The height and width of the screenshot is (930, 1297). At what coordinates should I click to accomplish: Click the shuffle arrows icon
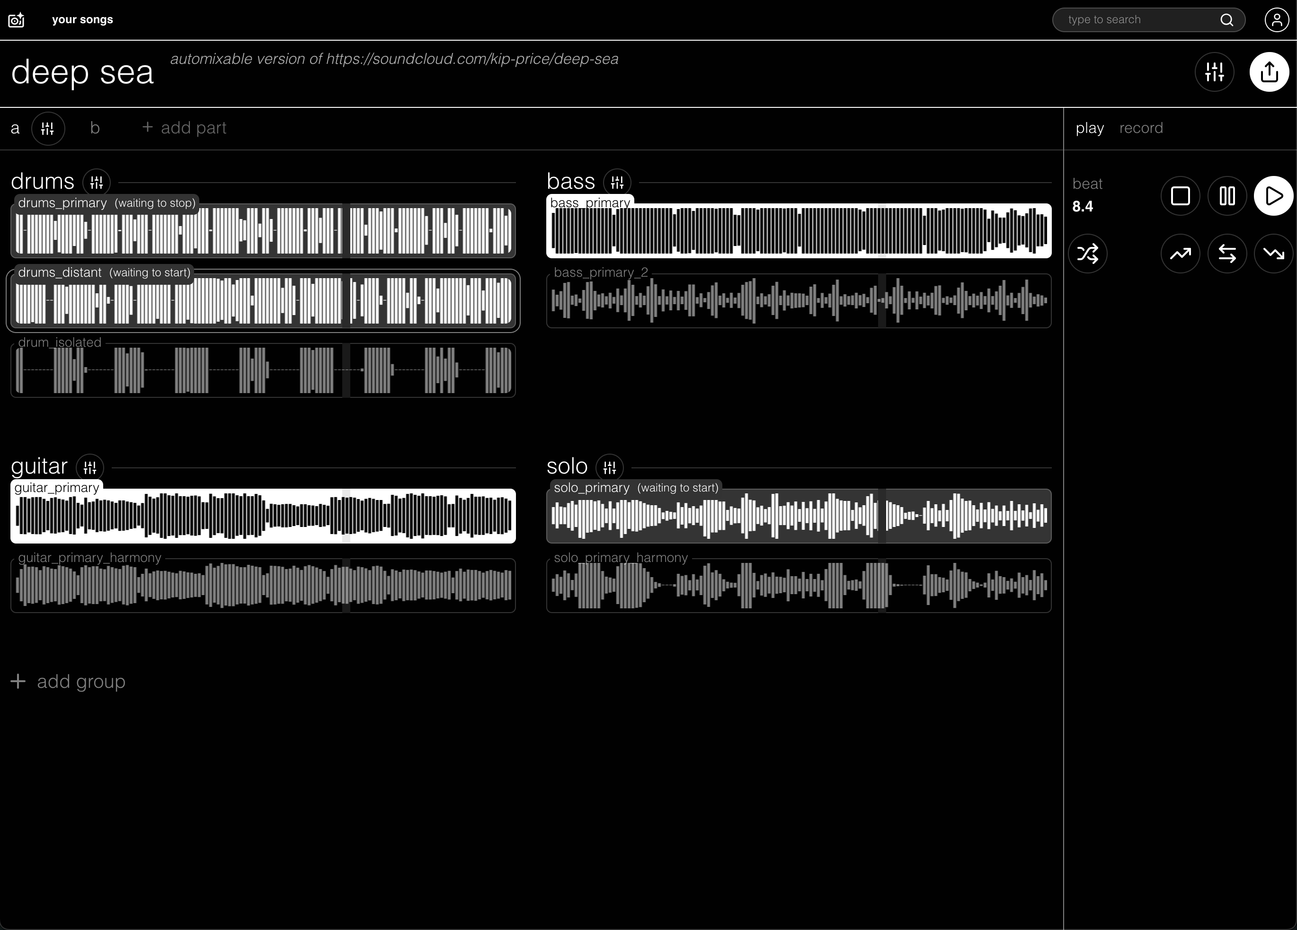[x=1087, y=253]
